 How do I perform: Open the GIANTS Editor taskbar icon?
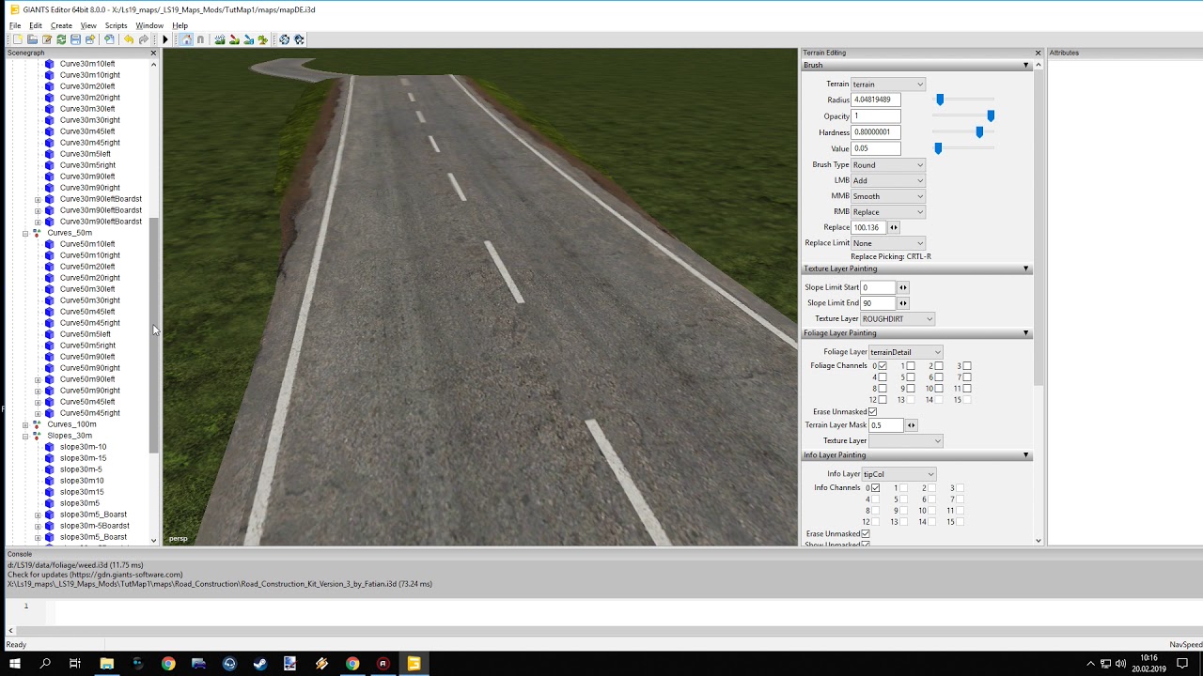(414, 664)
